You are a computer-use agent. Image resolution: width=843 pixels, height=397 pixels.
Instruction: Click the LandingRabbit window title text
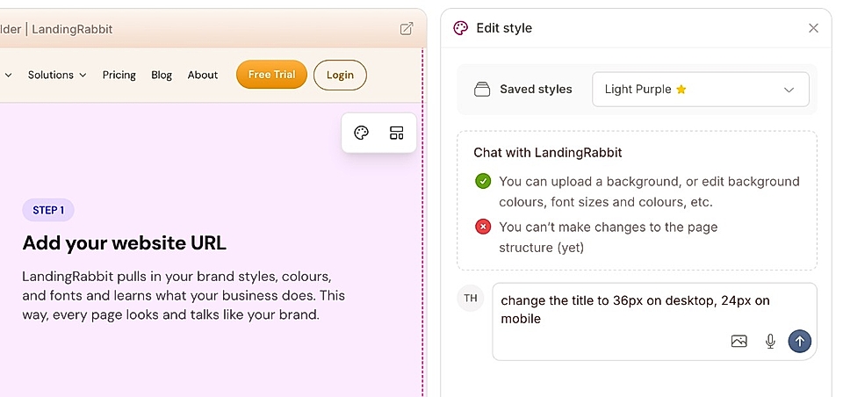click(x=72, y=29)
